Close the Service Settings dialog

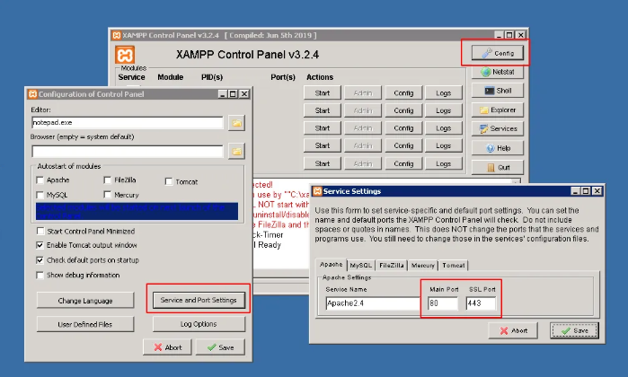pyautogui.click(x=597, y=191)
